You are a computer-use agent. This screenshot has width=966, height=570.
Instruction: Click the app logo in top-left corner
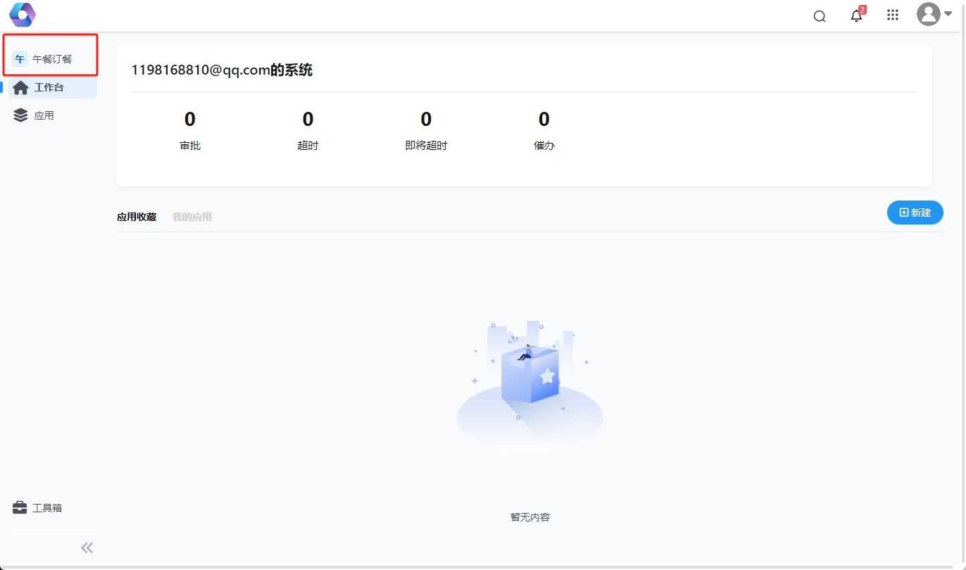click(23, 15)
